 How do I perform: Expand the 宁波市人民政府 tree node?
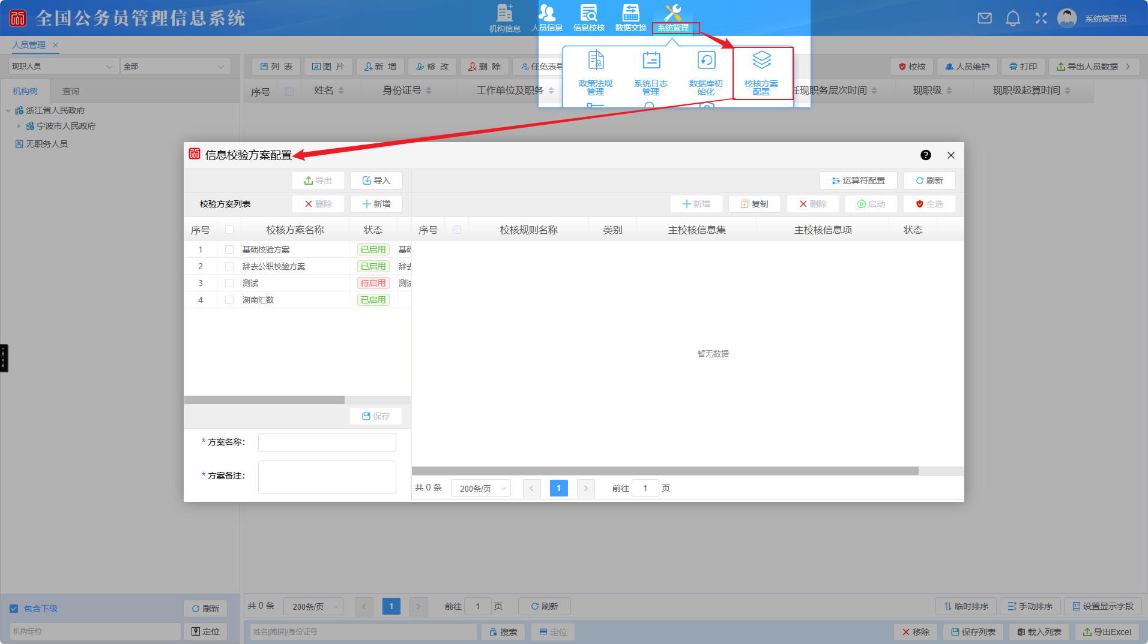pyautogui.click(x=19, y=127)
